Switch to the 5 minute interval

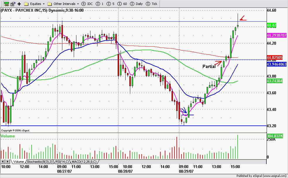[111, 4]
